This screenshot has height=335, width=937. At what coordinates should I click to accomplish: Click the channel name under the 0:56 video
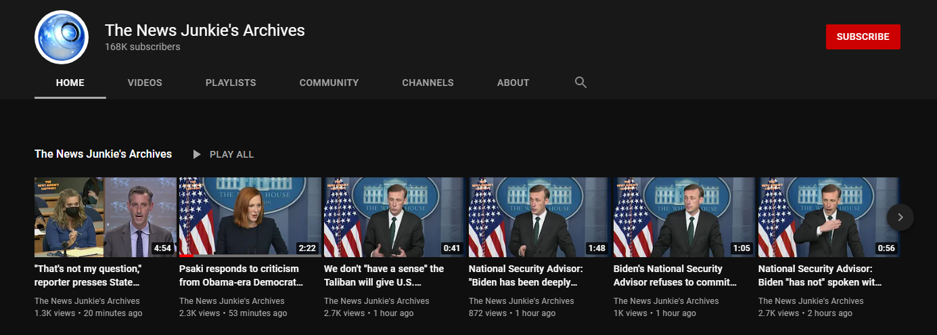coord(811,301)
